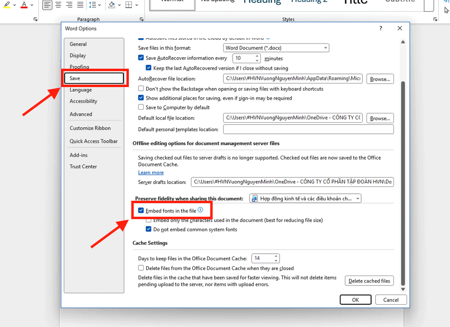Toggle Embed fonts in the file checkbox
Viewport: 450px width, 327px height.
[141, 211]
